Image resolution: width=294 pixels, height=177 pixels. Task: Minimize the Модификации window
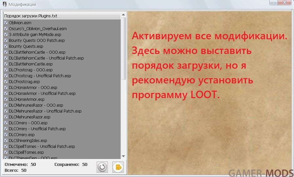(x=274, y=2)
